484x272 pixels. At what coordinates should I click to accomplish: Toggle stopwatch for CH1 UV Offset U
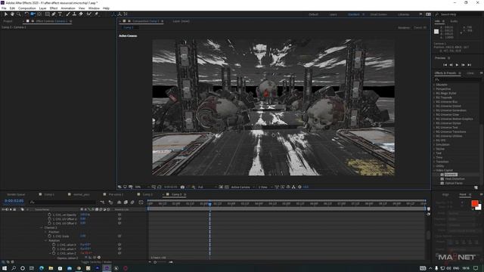click(x=49, y=218)
